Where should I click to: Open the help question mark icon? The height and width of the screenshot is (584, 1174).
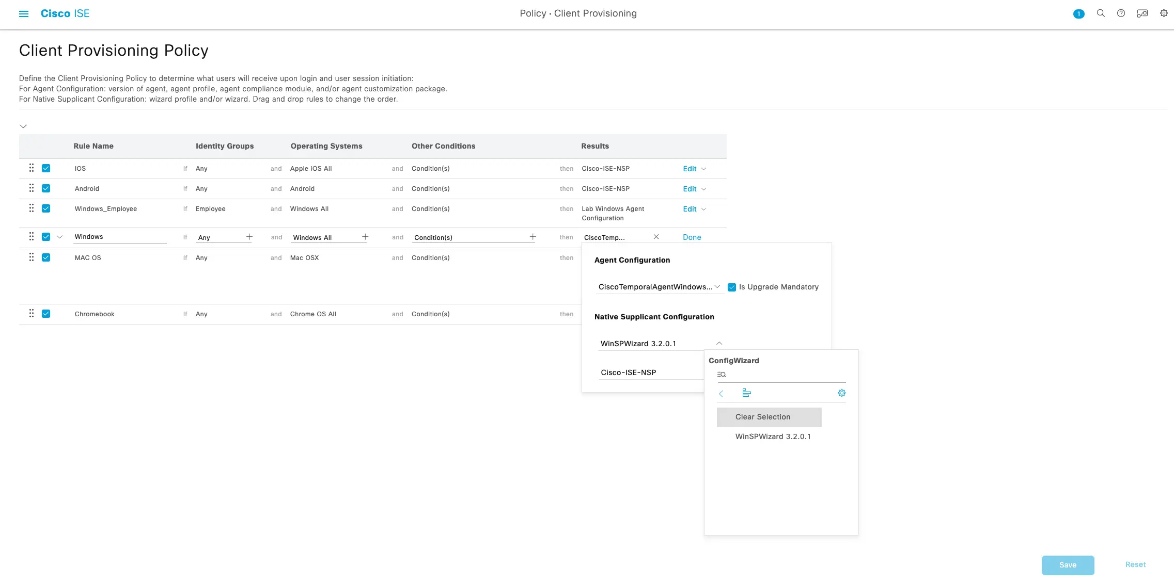1121,13
